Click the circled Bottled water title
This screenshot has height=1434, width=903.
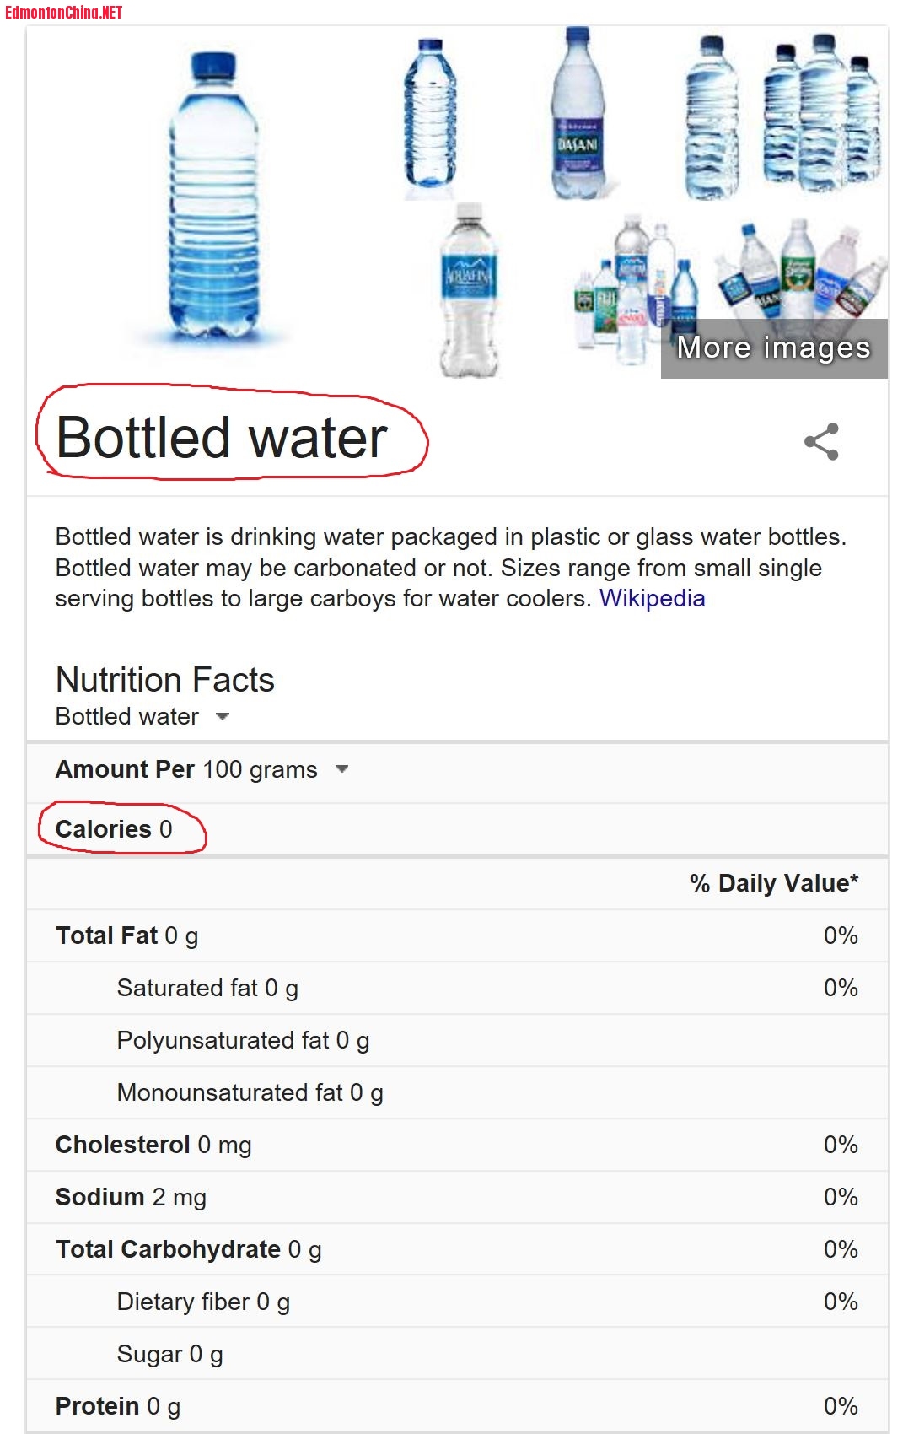coord(222,437)
